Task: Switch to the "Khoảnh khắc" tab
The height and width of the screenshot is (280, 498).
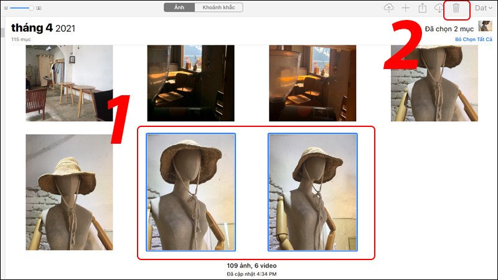Action: [218, 7]
